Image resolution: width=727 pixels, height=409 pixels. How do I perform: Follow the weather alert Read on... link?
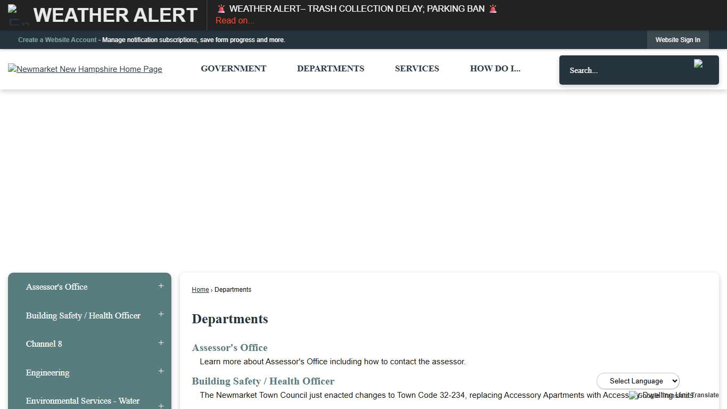(x=235, y=20)
